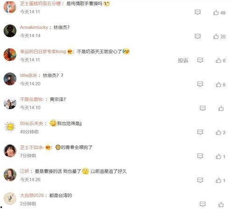Like the 都是台湾的 comment

(x=221, y=204)
